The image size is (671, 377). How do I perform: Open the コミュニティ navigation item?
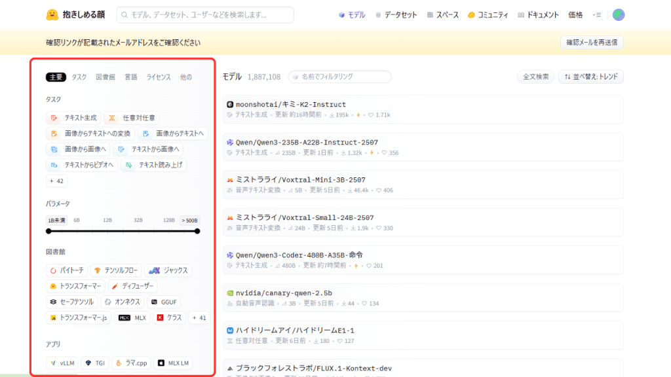488,15
